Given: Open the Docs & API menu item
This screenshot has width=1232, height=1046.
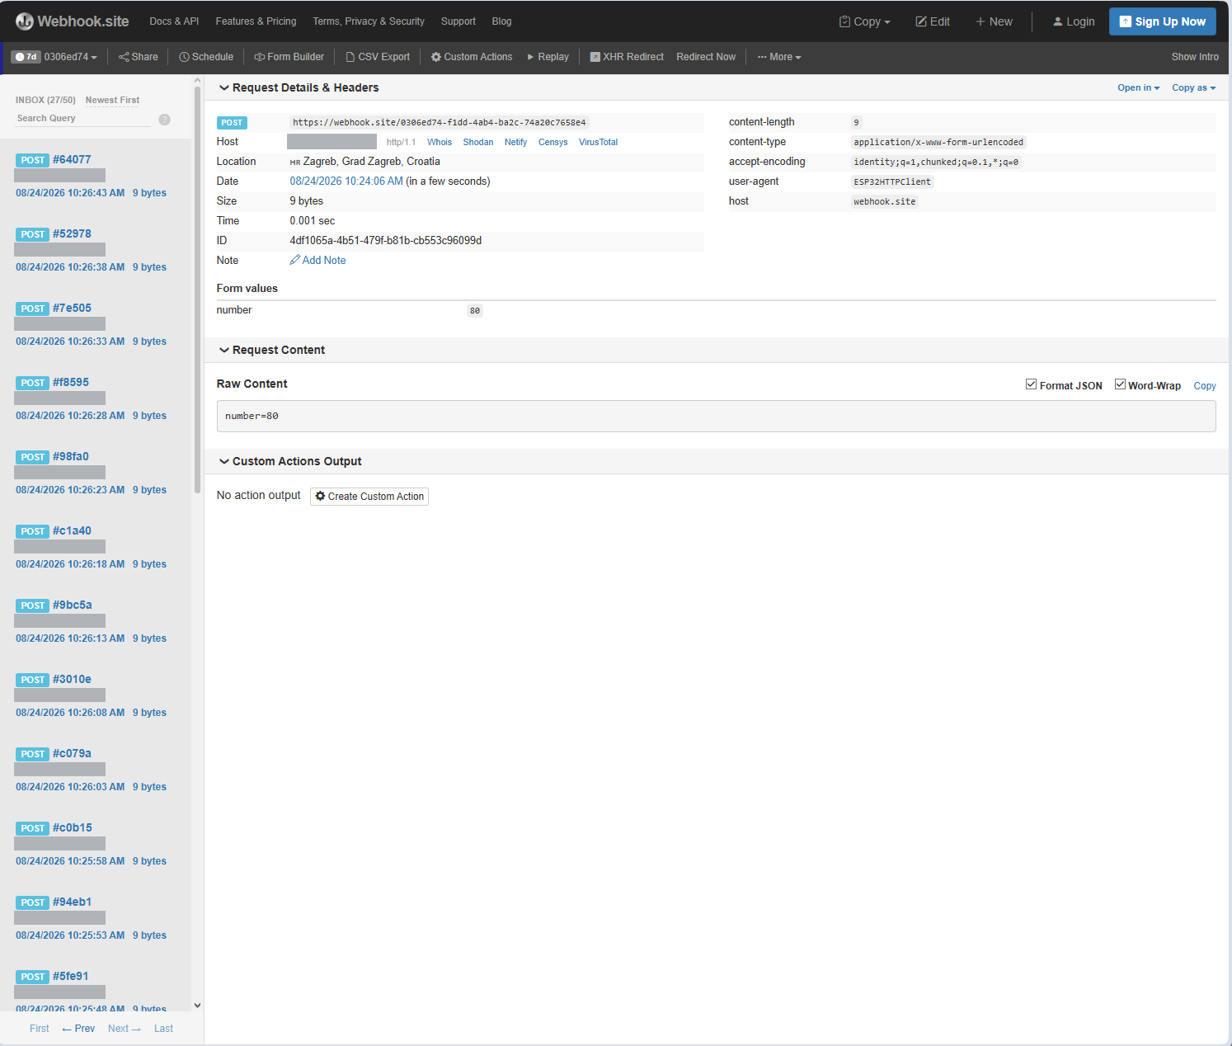Looking at the screenshot, I should point(174,21).
